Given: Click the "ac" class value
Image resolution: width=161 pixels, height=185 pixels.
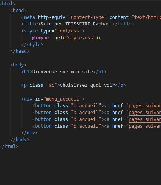Looking at the screenshot, I should tap(52, 85).
